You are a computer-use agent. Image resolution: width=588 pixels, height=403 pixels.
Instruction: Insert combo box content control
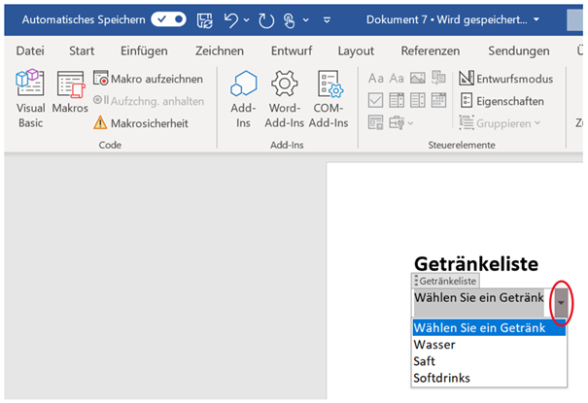coord(397,100)
